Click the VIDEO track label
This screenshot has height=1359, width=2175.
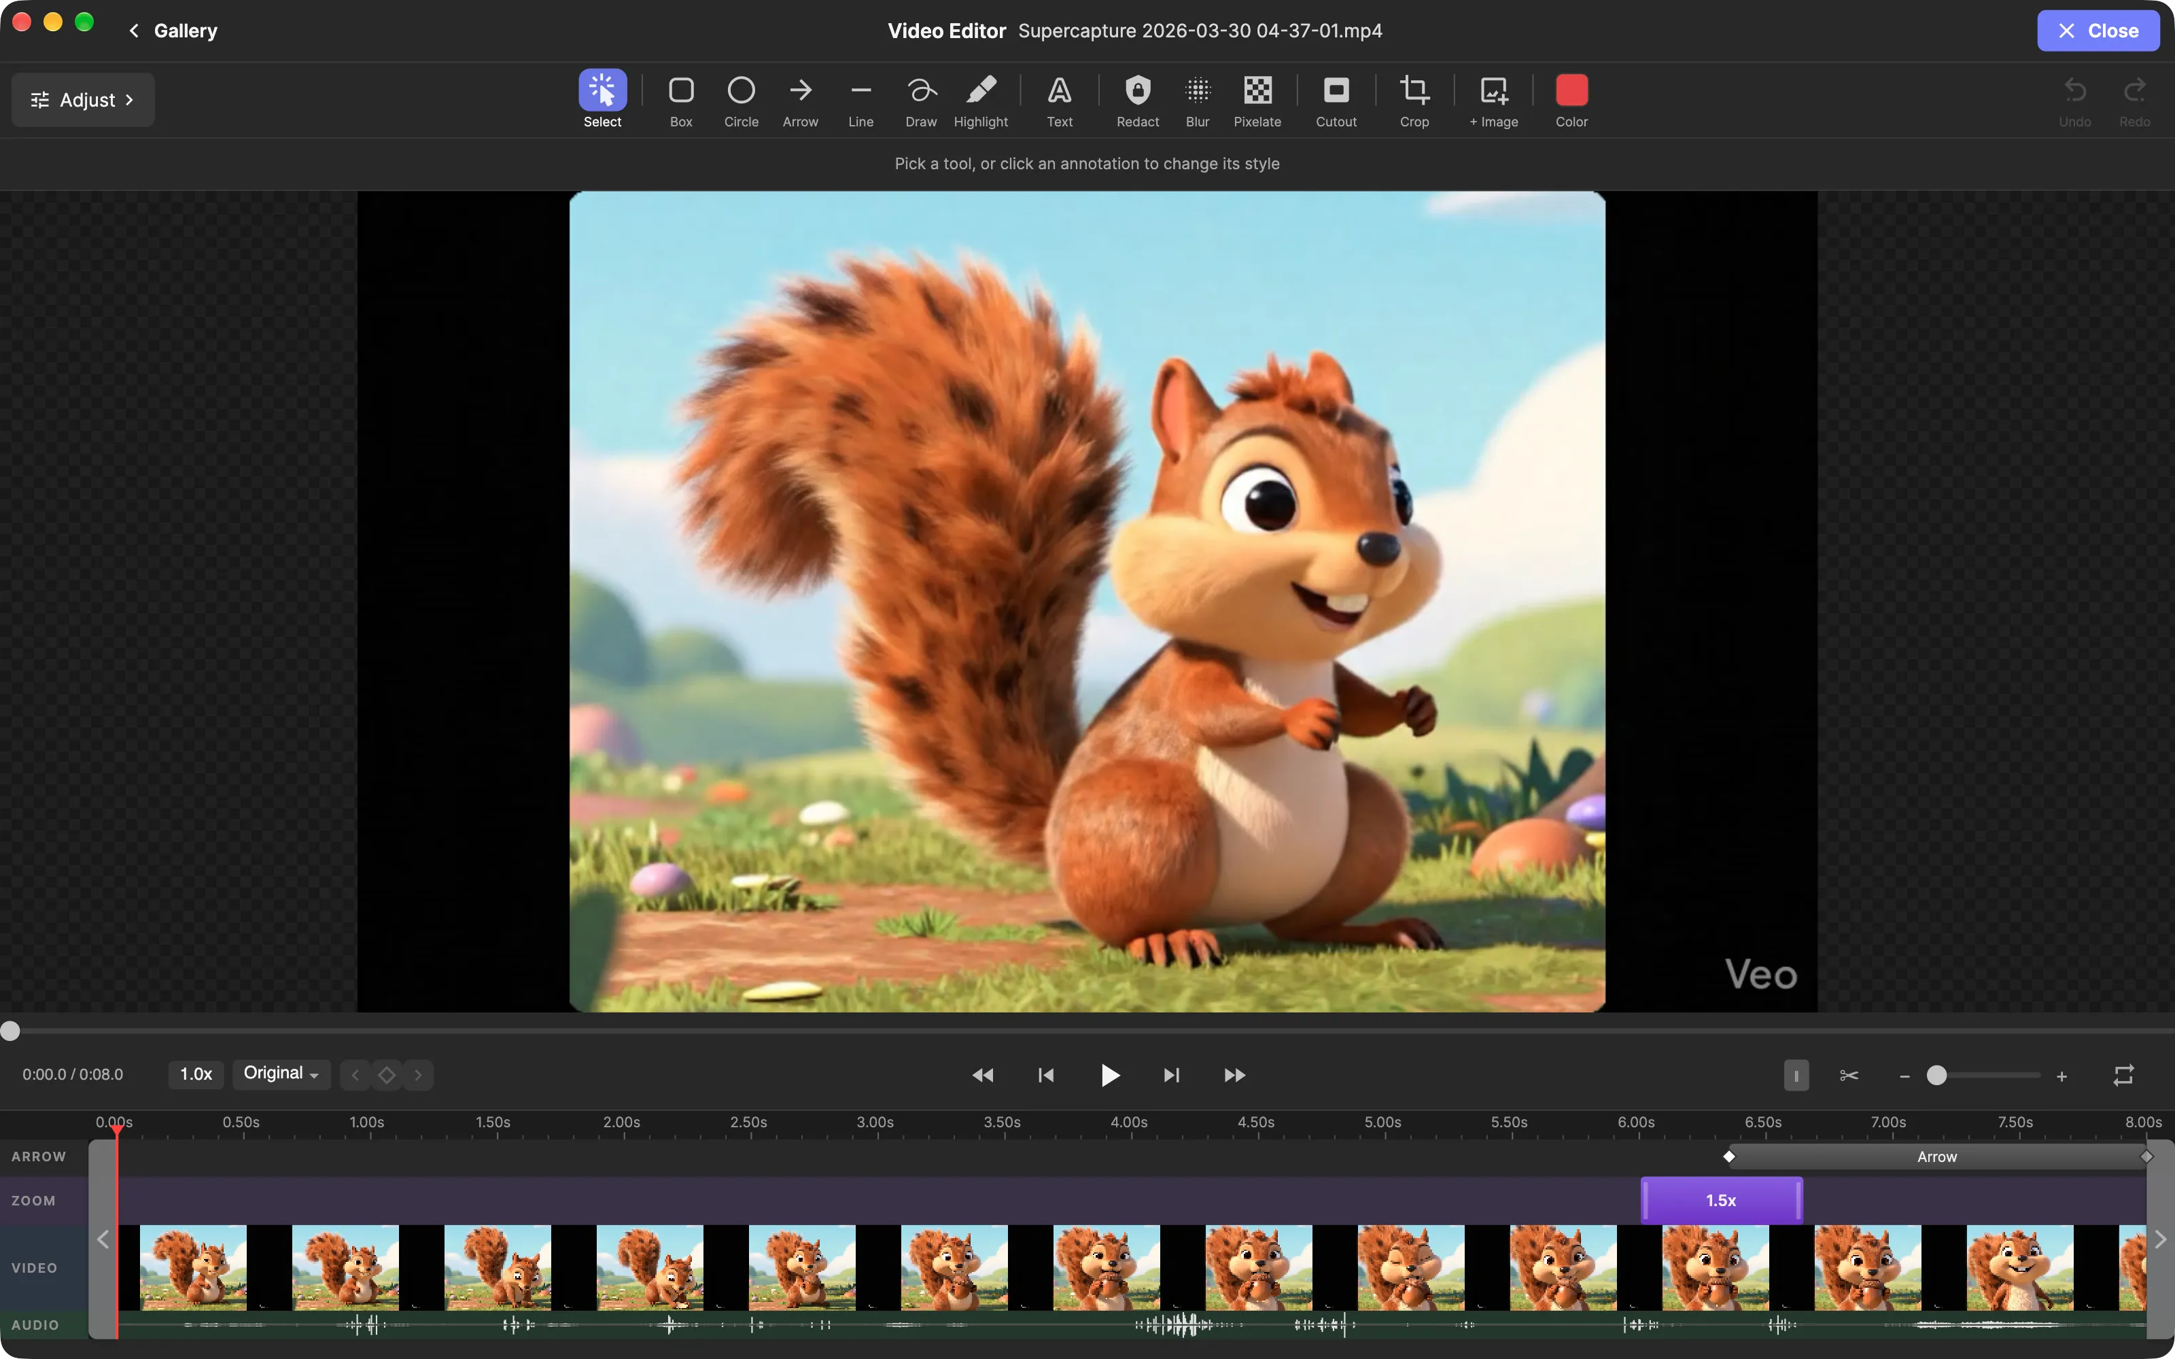click(34, 1268)
